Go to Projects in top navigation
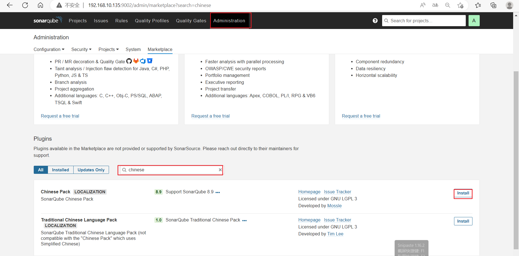Image resolution: width=519 pixels, height=256 pixels. pyautogui.click(x=78, y=21)
